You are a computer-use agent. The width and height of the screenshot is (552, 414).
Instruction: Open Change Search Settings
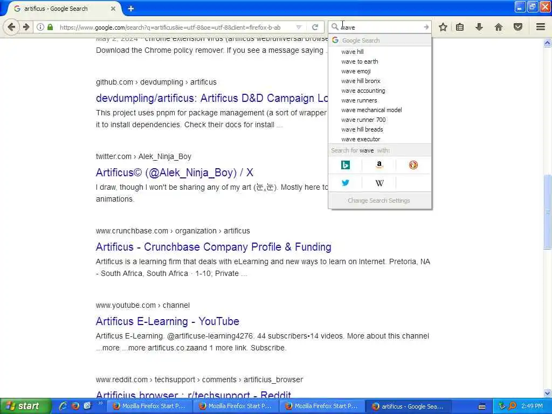coord(379,201)
